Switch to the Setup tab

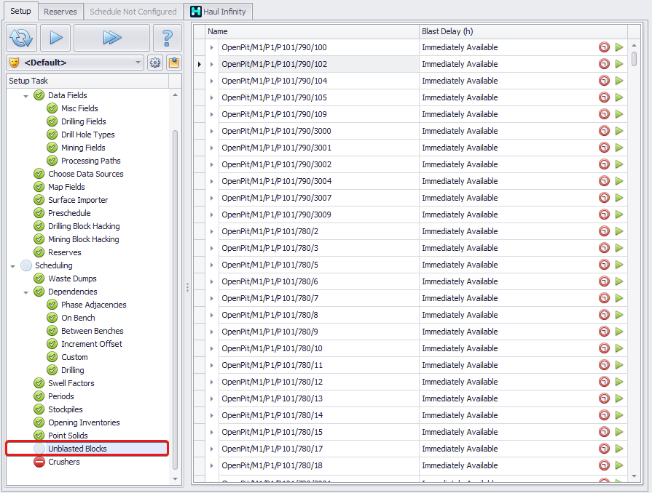click(x=20, y=11)
